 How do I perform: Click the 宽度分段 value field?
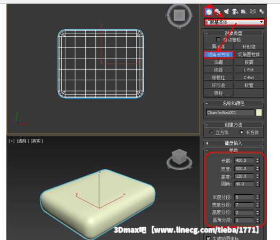pyautogui.click(x=244, y=205)
